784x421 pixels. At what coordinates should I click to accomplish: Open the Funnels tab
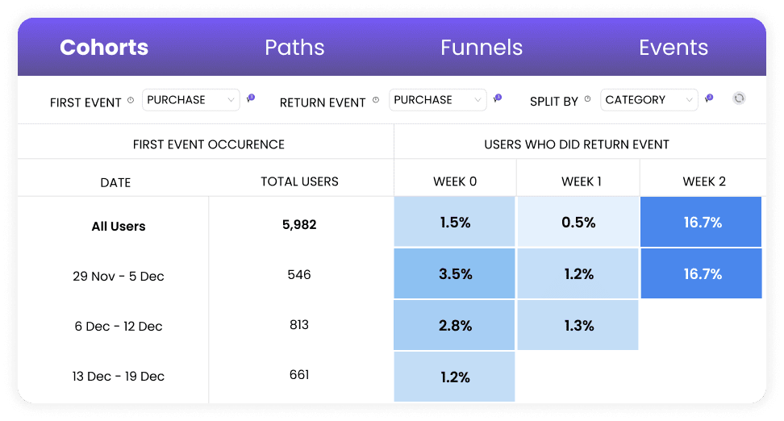click(x=482, y=48)
